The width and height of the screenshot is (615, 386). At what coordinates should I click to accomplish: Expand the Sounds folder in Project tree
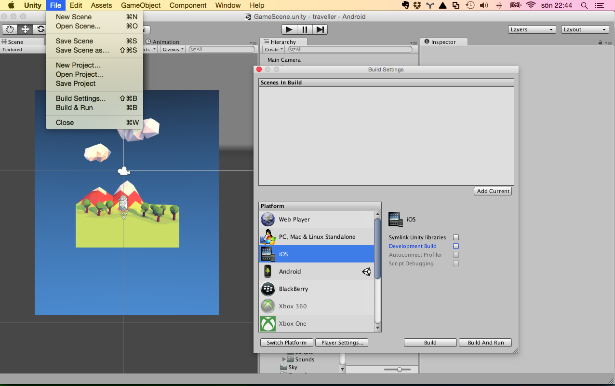coord(284,359)
